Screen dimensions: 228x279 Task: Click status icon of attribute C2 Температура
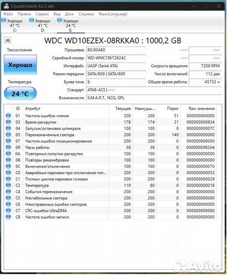(8, 185)
